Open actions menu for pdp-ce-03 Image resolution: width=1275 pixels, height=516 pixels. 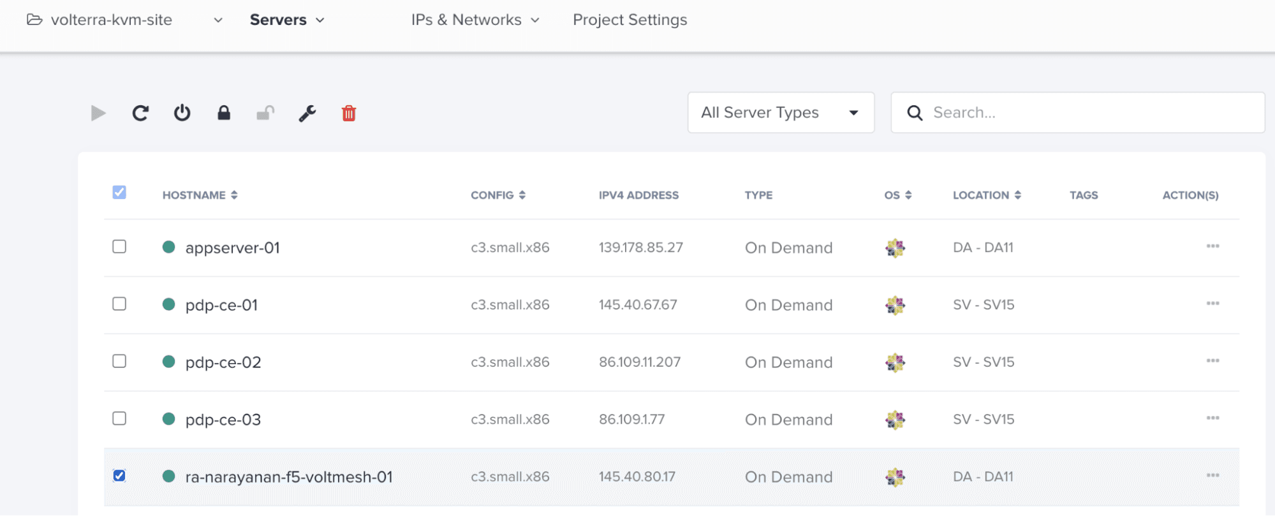coord(1213,418)
